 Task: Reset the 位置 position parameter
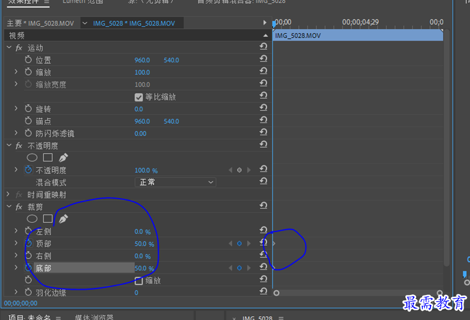264,59
